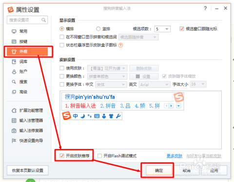Click the moon half-width icon
Image resolution: width=234 pixels, height=182 pixels.
[x=83, y=116]
